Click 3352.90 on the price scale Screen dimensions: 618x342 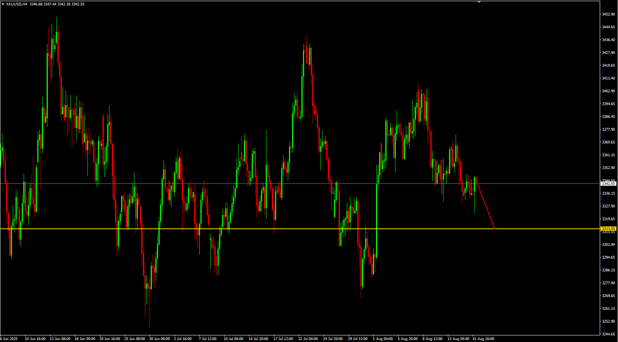click(608, 168)
